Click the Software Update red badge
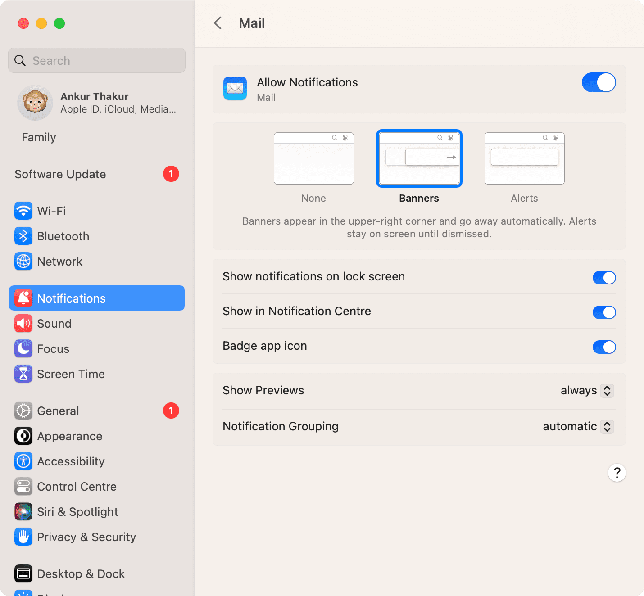This screenshot has width=644, height=596. pyautogui.click(x=171, y=174)
